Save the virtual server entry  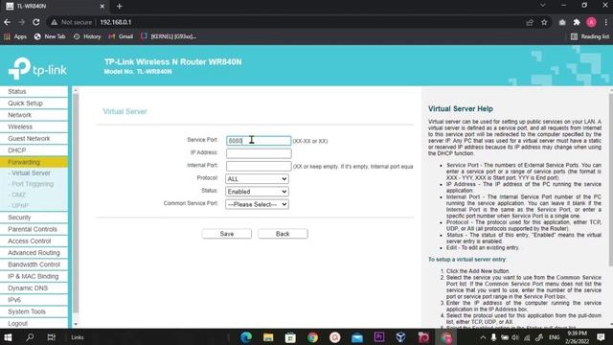tap(227, 234)
